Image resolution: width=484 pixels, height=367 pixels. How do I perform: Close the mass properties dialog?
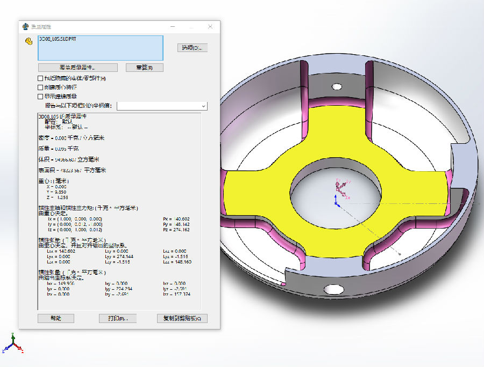coord(210,26)
